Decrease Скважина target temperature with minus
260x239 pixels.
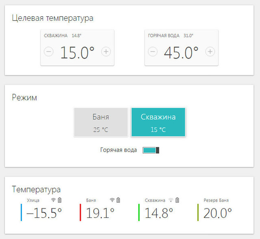point(49,52)
